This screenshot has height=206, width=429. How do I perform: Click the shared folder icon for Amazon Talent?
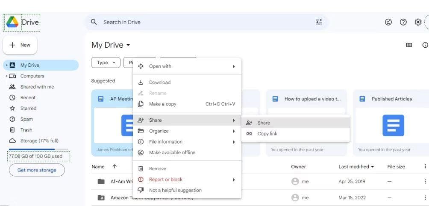click(x=101, y=197)
